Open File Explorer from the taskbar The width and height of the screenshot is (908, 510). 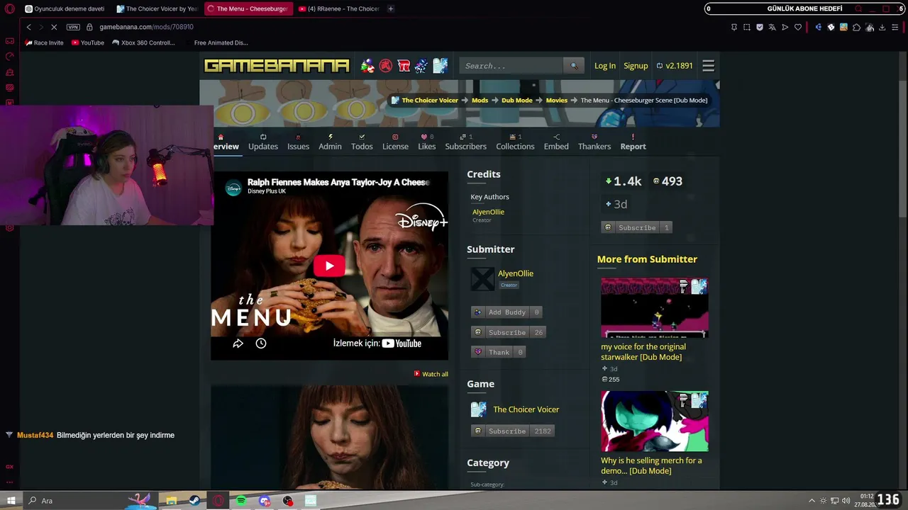tap(171, 501)
